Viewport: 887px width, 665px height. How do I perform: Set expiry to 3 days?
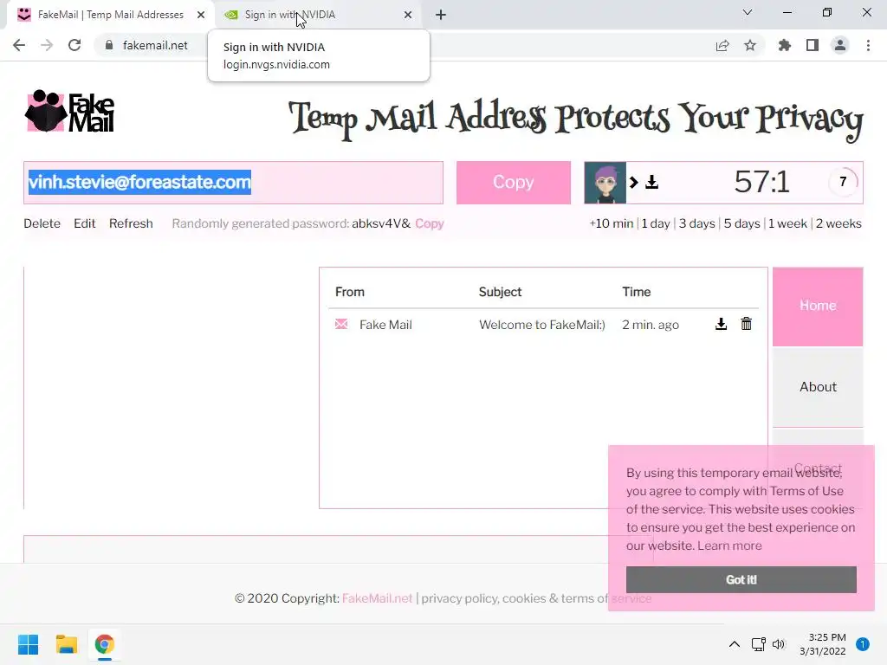(697, 223)
